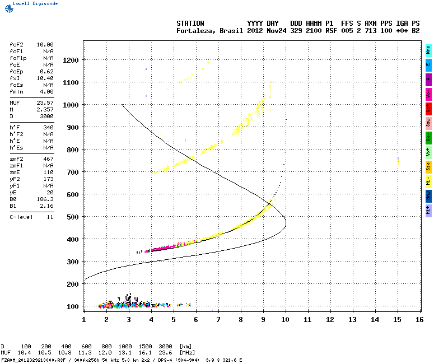Click the RSF program value in header

click(x=331, y=31)
